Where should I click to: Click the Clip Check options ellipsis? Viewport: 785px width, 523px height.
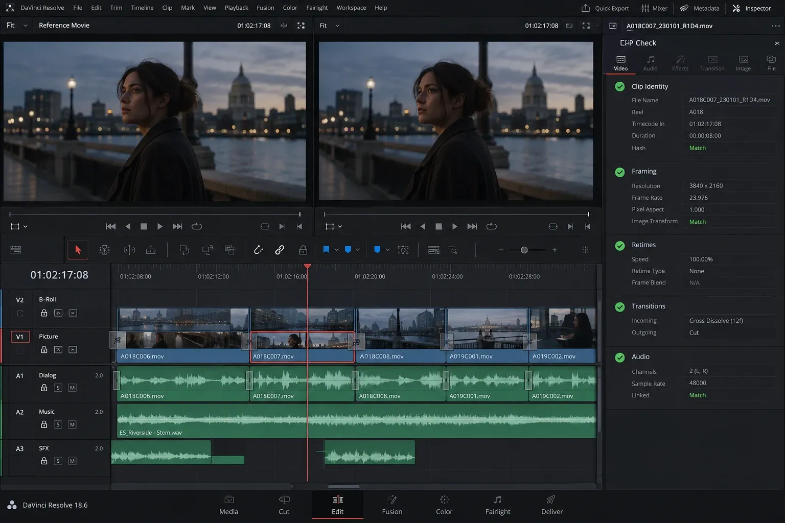pyautogui.click(x=775, y=26)
